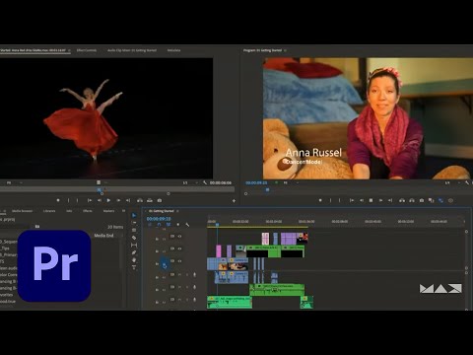Select the Ripple Edit tool
Image resolution: width=473 pixels, height=355 pixels.
coord(134,230)
